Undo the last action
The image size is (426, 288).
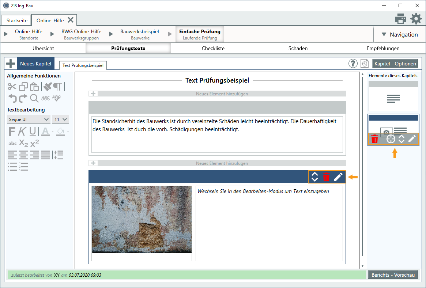coord(12,98)
